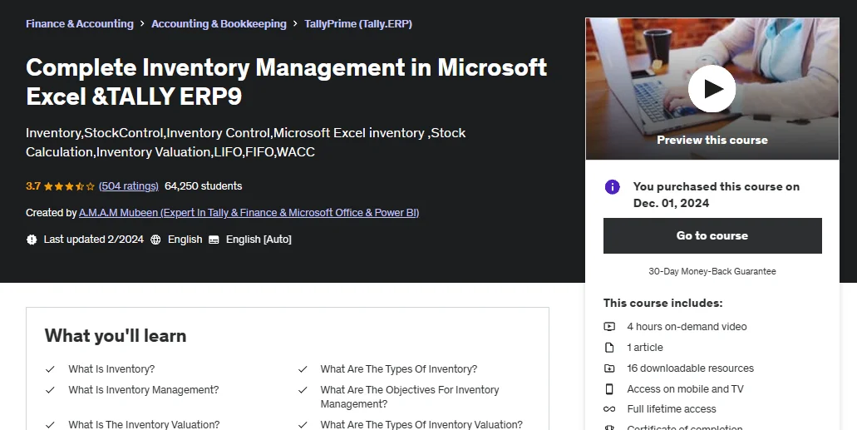The width and height of the screenshot is (857, 430).
Task: Open instructor A.M.A.M Mubeen profile link
Action: click(x=249, y=213)
